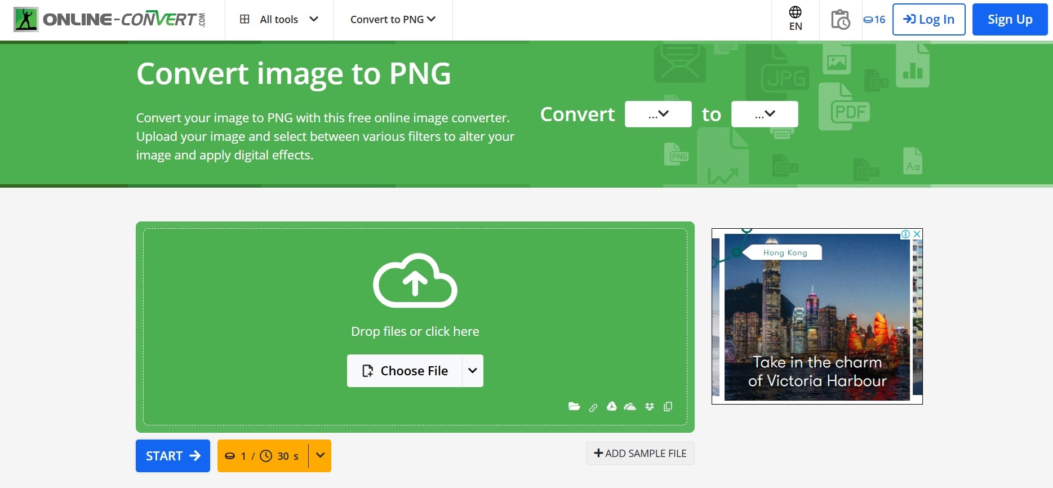This screenshot has height=488, width=1053.
Task: Open the conversion history clipboard icon
Action: [x=841, y=19]
